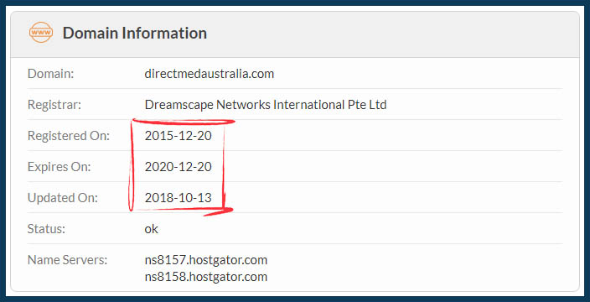Select the directmedaustralia.com domain text

click(210, 74)
